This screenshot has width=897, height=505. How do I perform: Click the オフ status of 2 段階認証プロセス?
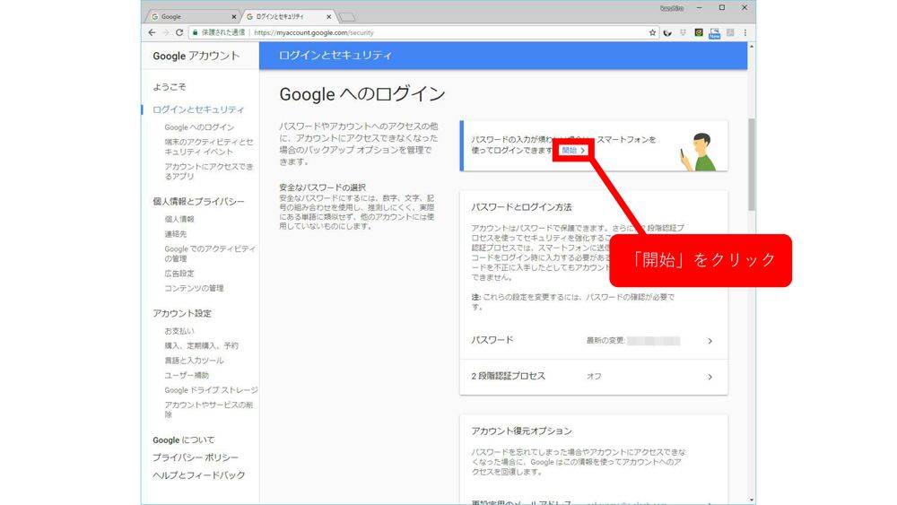tap(594, 377)
